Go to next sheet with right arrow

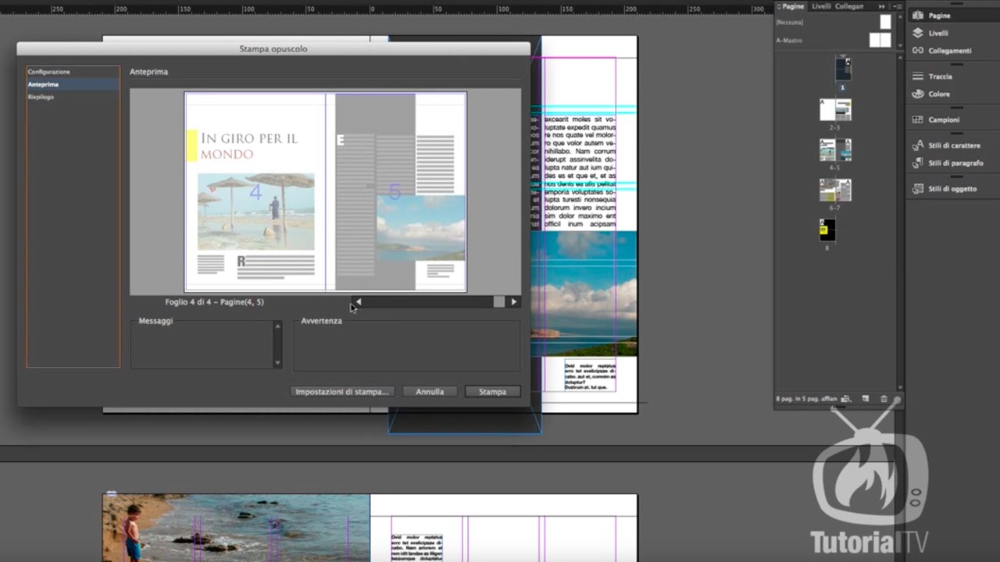[x=513, y=301]
